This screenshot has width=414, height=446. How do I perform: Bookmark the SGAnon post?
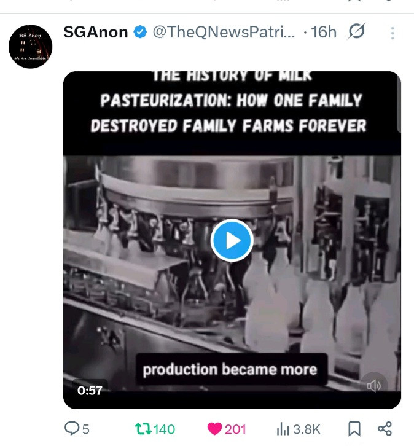tap(354, 428)
